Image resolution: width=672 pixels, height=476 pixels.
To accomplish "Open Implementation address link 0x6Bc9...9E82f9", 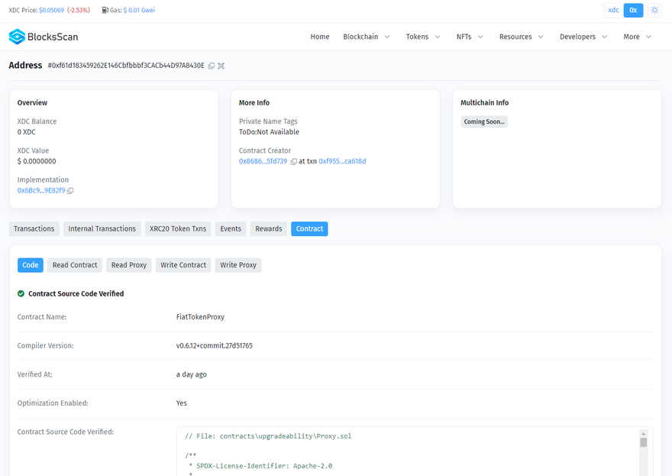I will [41, 190].
